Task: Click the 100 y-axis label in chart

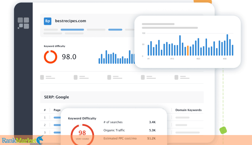Action: tap(143, 33)
